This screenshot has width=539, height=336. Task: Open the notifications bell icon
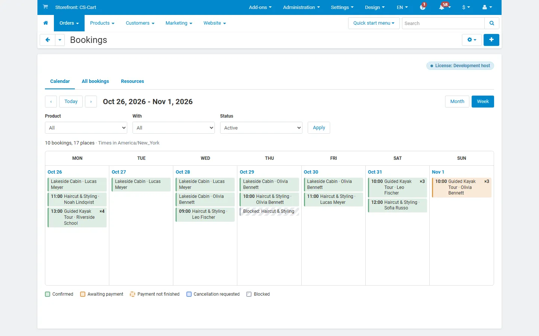tap(442, 7)
